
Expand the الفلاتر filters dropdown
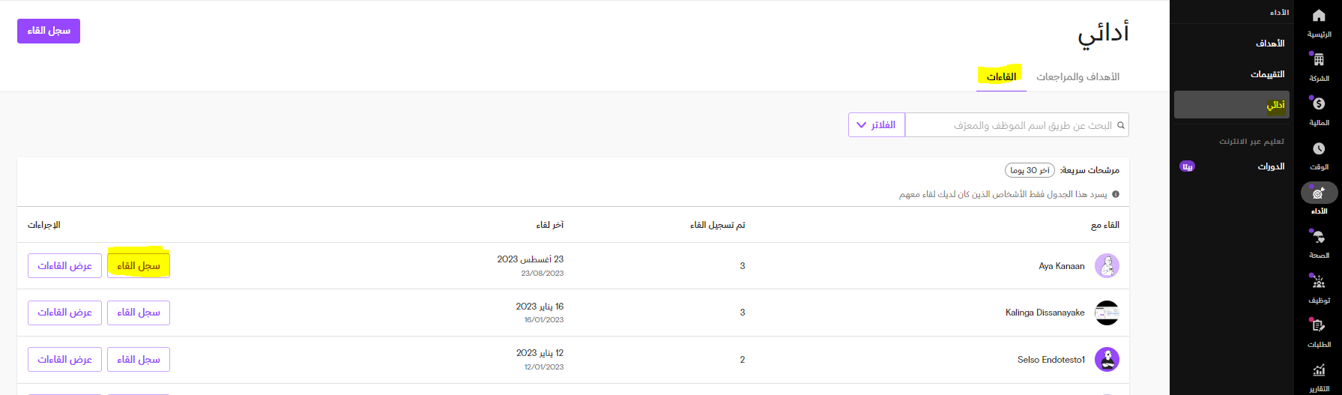(x=877, y=125)
